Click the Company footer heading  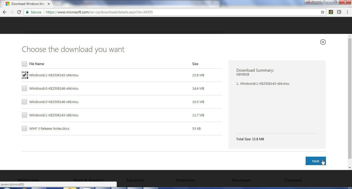pos(293,180)
